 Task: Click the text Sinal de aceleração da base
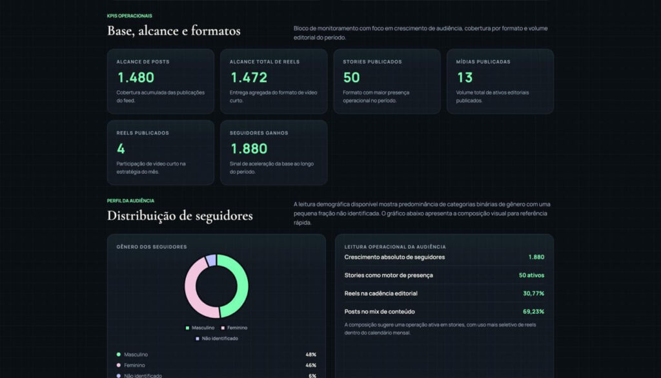point(272,168)
